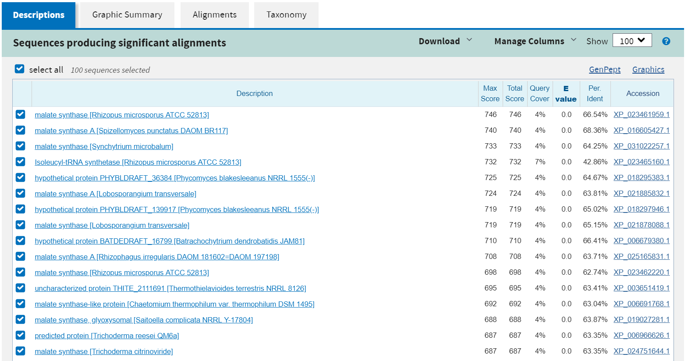Screen dimensions: 688x361
Task: Open accession XP_003651419.1
Action: (642, 288)
